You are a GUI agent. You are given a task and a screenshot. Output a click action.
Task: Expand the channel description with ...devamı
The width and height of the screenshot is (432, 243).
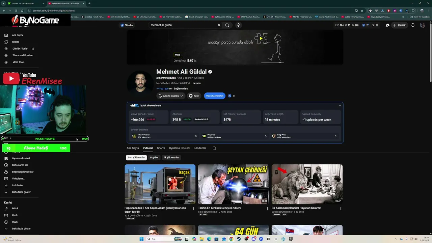click(x=196, y=83)
